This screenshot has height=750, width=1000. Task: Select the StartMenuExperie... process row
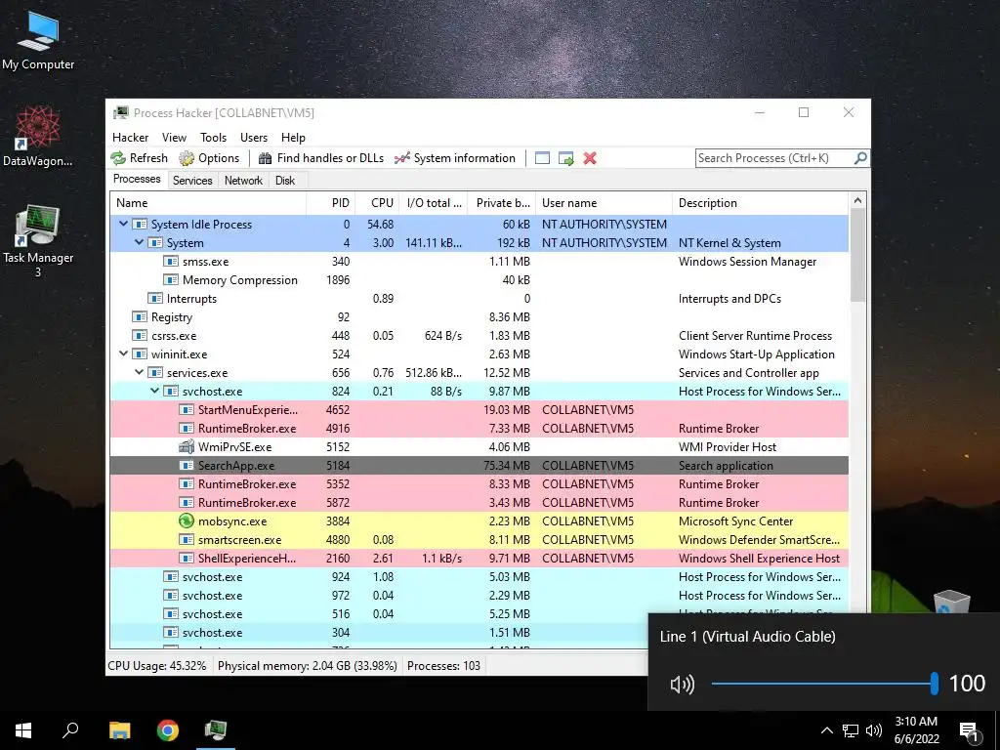[479, 409]
